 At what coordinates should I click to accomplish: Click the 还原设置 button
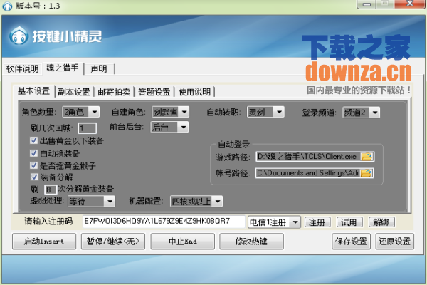coord(394,242)
